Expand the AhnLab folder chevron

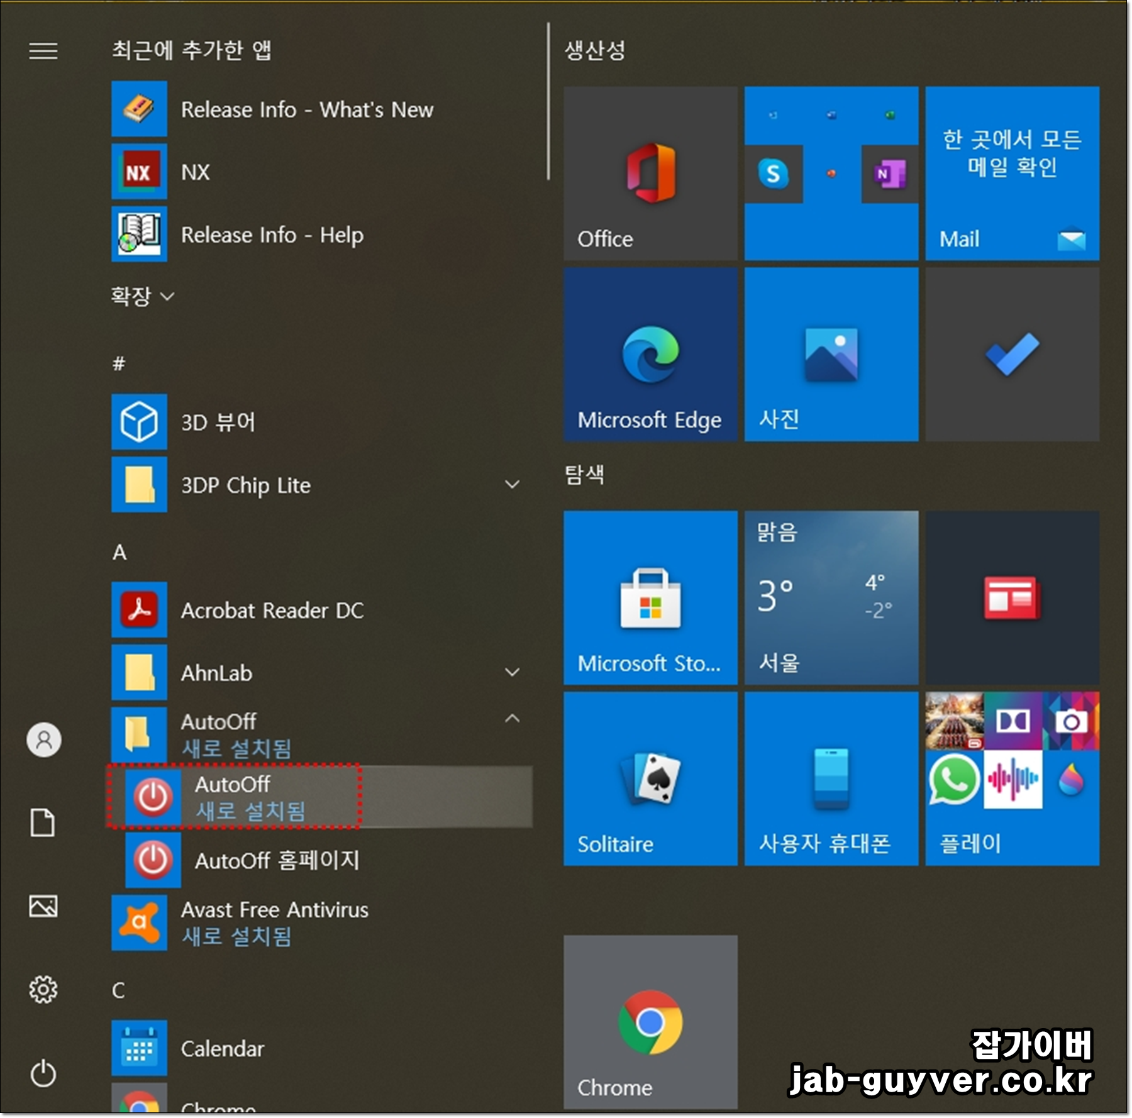[x=513, y=673]
